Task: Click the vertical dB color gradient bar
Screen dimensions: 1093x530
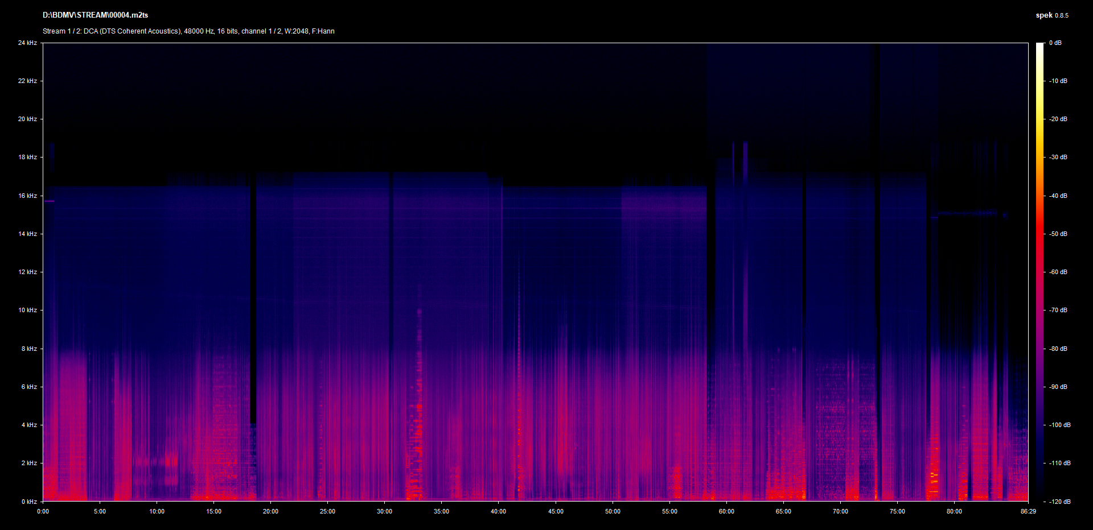Action: click(1039, 272)
